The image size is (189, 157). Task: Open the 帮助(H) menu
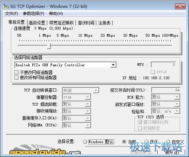click(56, 14)
